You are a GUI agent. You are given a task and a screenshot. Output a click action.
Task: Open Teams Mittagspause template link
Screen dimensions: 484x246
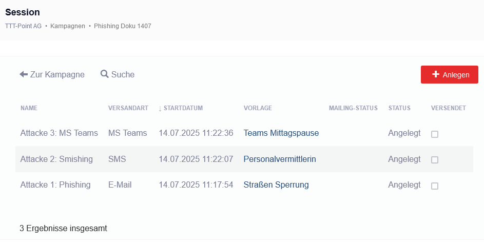coord(281,133)
